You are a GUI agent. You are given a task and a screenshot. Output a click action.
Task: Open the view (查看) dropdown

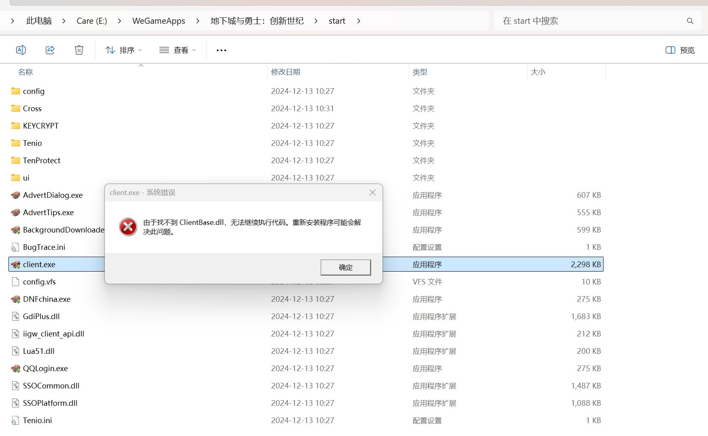click(x=178, y=50)
